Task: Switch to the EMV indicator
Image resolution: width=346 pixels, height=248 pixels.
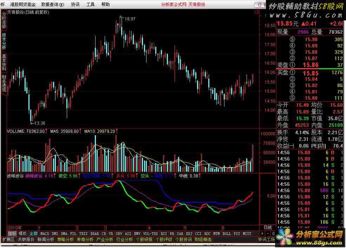Action: 137,234
